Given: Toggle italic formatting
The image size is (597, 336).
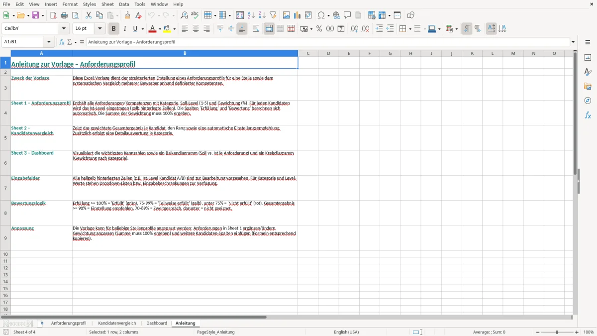Looking at the screenshot, I should point(124,29).
